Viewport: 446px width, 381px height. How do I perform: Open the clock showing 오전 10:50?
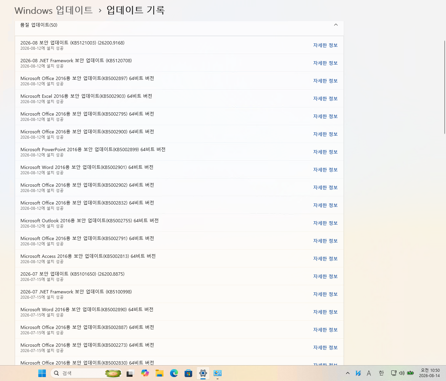click(x=430, y=373)
